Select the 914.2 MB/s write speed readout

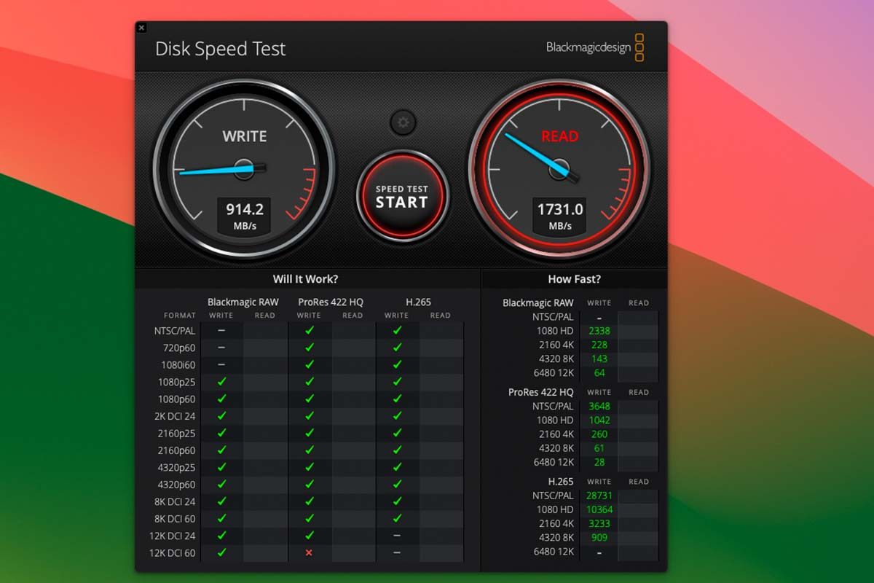pos(245,216)
